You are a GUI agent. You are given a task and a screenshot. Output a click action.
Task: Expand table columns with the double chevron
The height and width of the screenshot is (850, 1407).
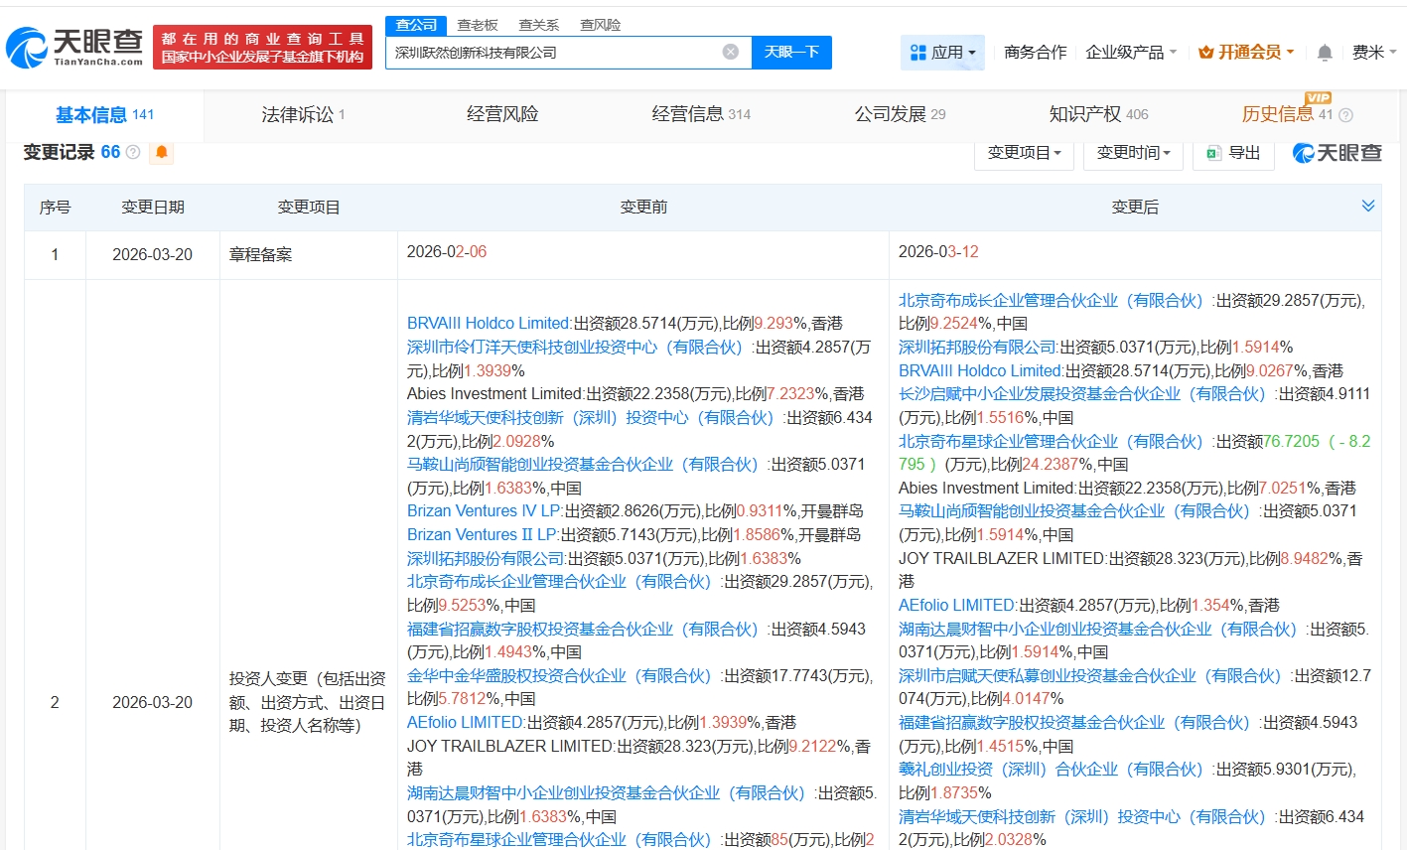point(1367,206)
